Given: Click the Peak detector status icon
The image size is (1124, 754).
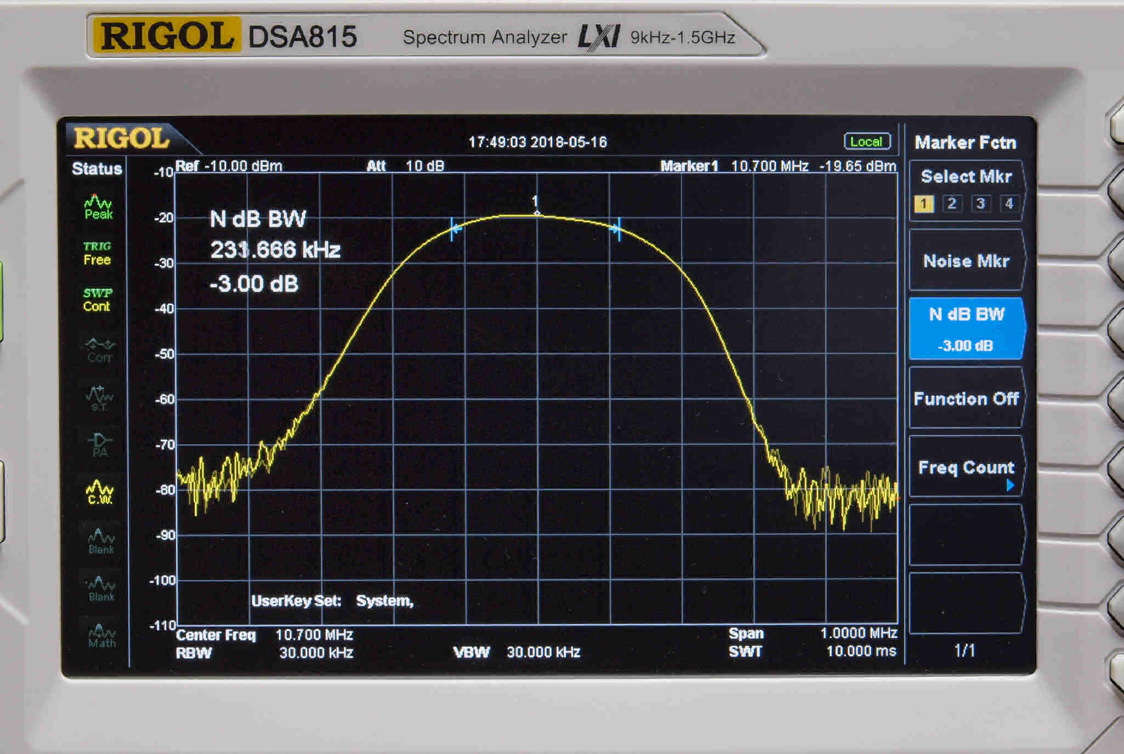Looking at the screenshot, I should pos(98,207).
